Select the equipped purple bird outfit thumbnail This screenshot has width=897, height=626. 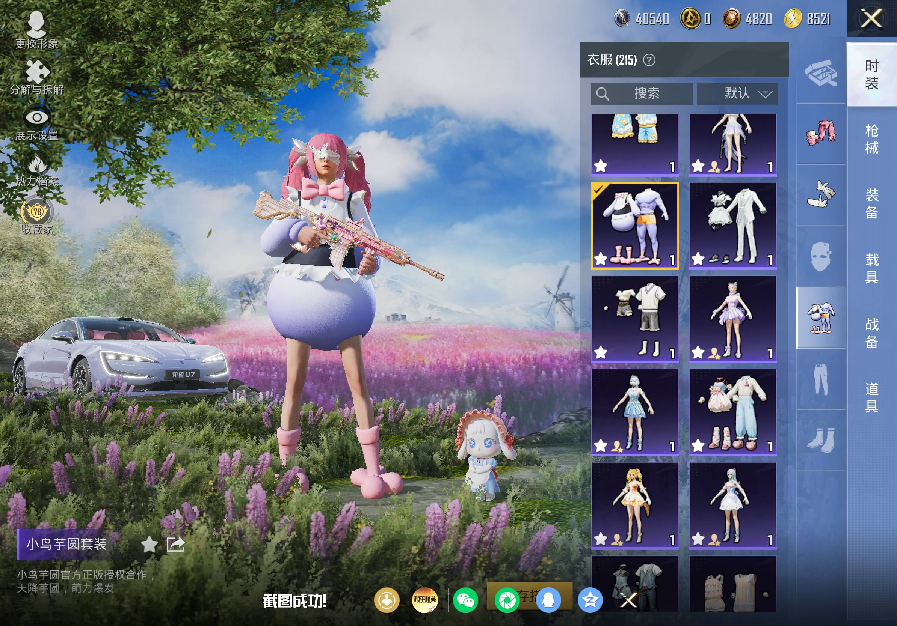(x=635, y=226)
